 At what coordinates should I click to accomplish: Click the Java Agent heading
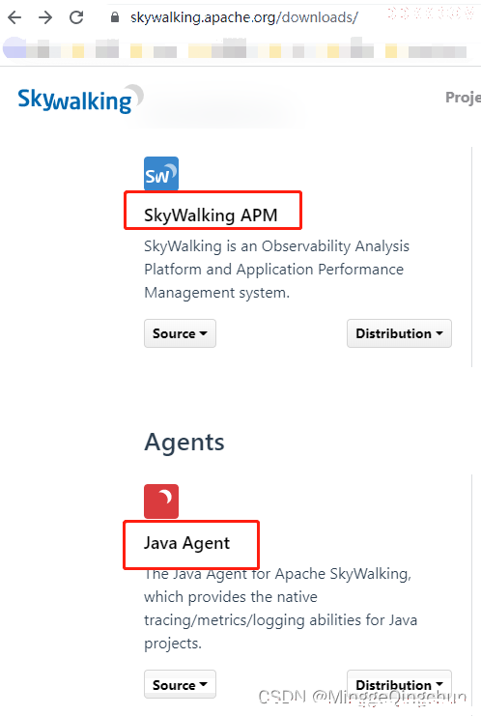point(187,543)
